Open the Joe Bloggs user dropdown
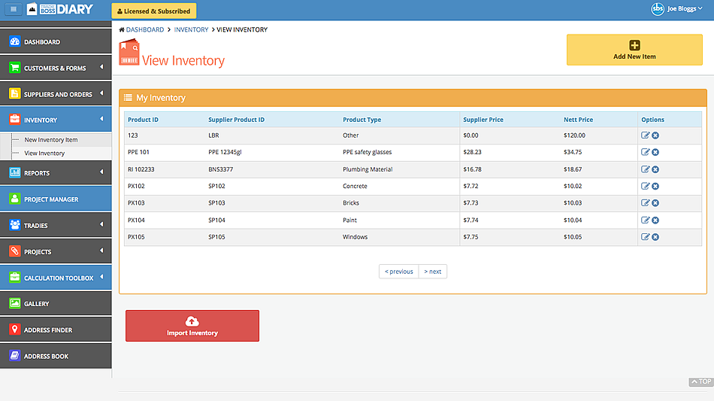This screenshot has width=714, height=401. [676, 10]
